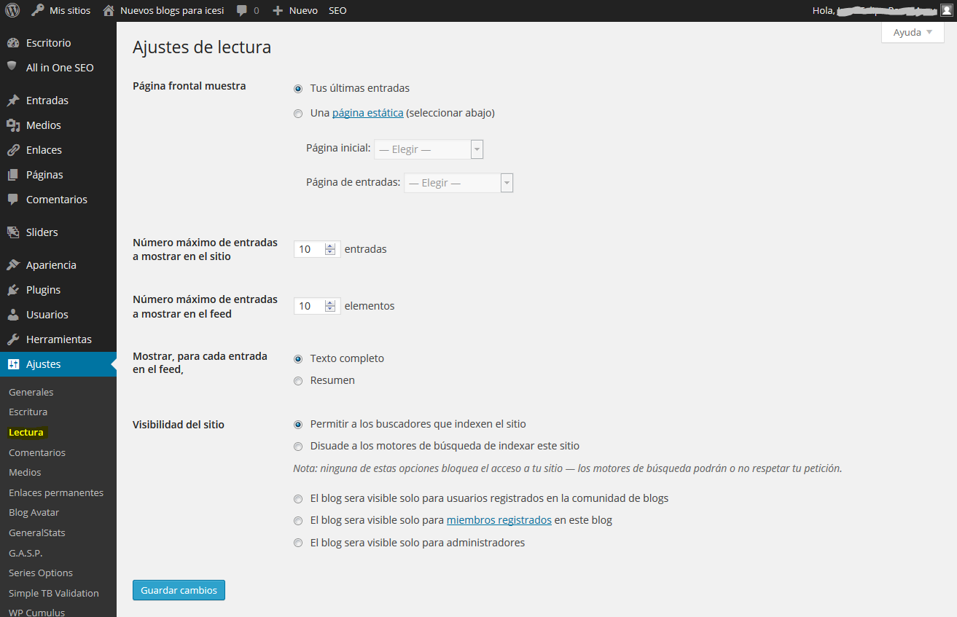Viewport: 957px width, 617px height.
Task: Open Enlaces permanentes settings submenu
Action: (56, 492)
